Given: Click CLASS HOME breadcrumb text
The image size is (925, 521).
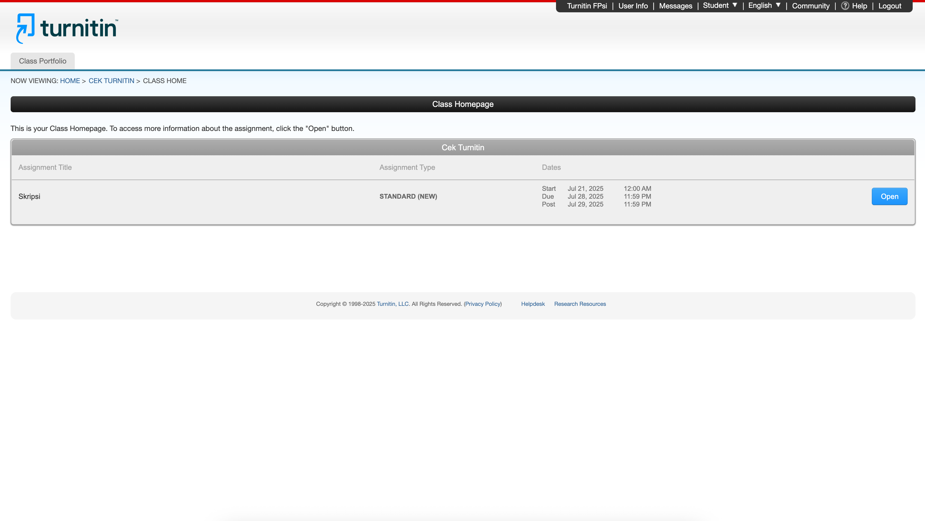Looking at the screenshot, I should click(164, 81).
